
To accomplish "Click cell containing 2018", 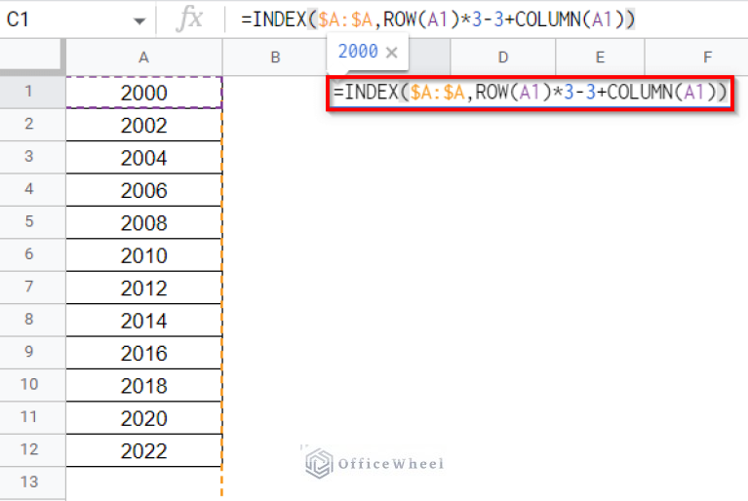I will tap(143, 385).
